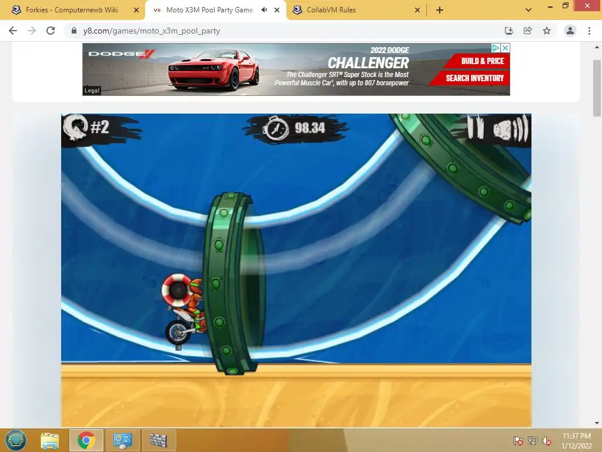Close the Dodge ad with X icon

click(x=505, y=48)
